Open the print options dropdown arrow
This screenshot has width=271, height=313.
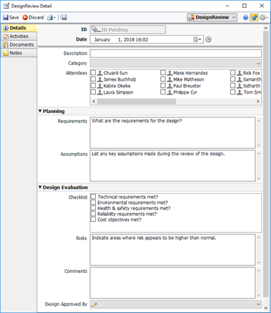pos(54,18)
